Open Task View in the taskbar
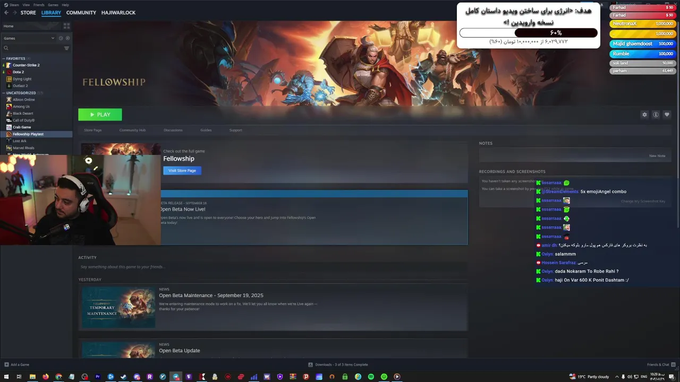The width and height of the screenshot is (680, 382). (19, 377)
